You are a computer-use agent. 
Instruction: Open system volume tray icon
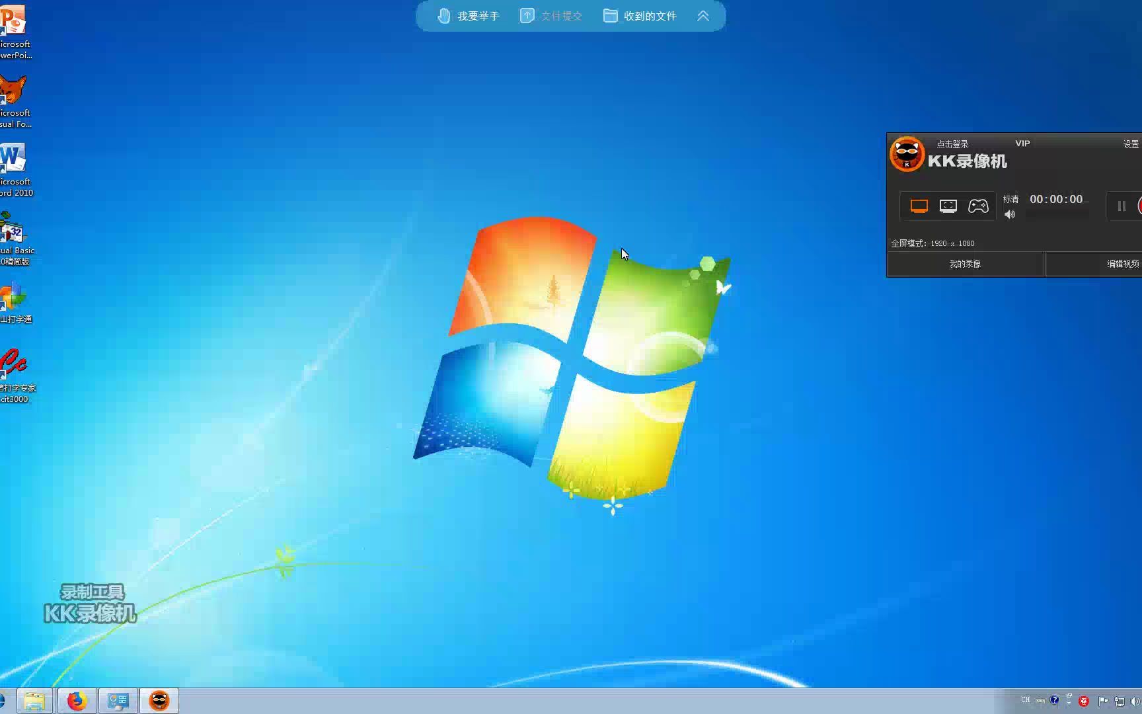[x=1135, y=701]
